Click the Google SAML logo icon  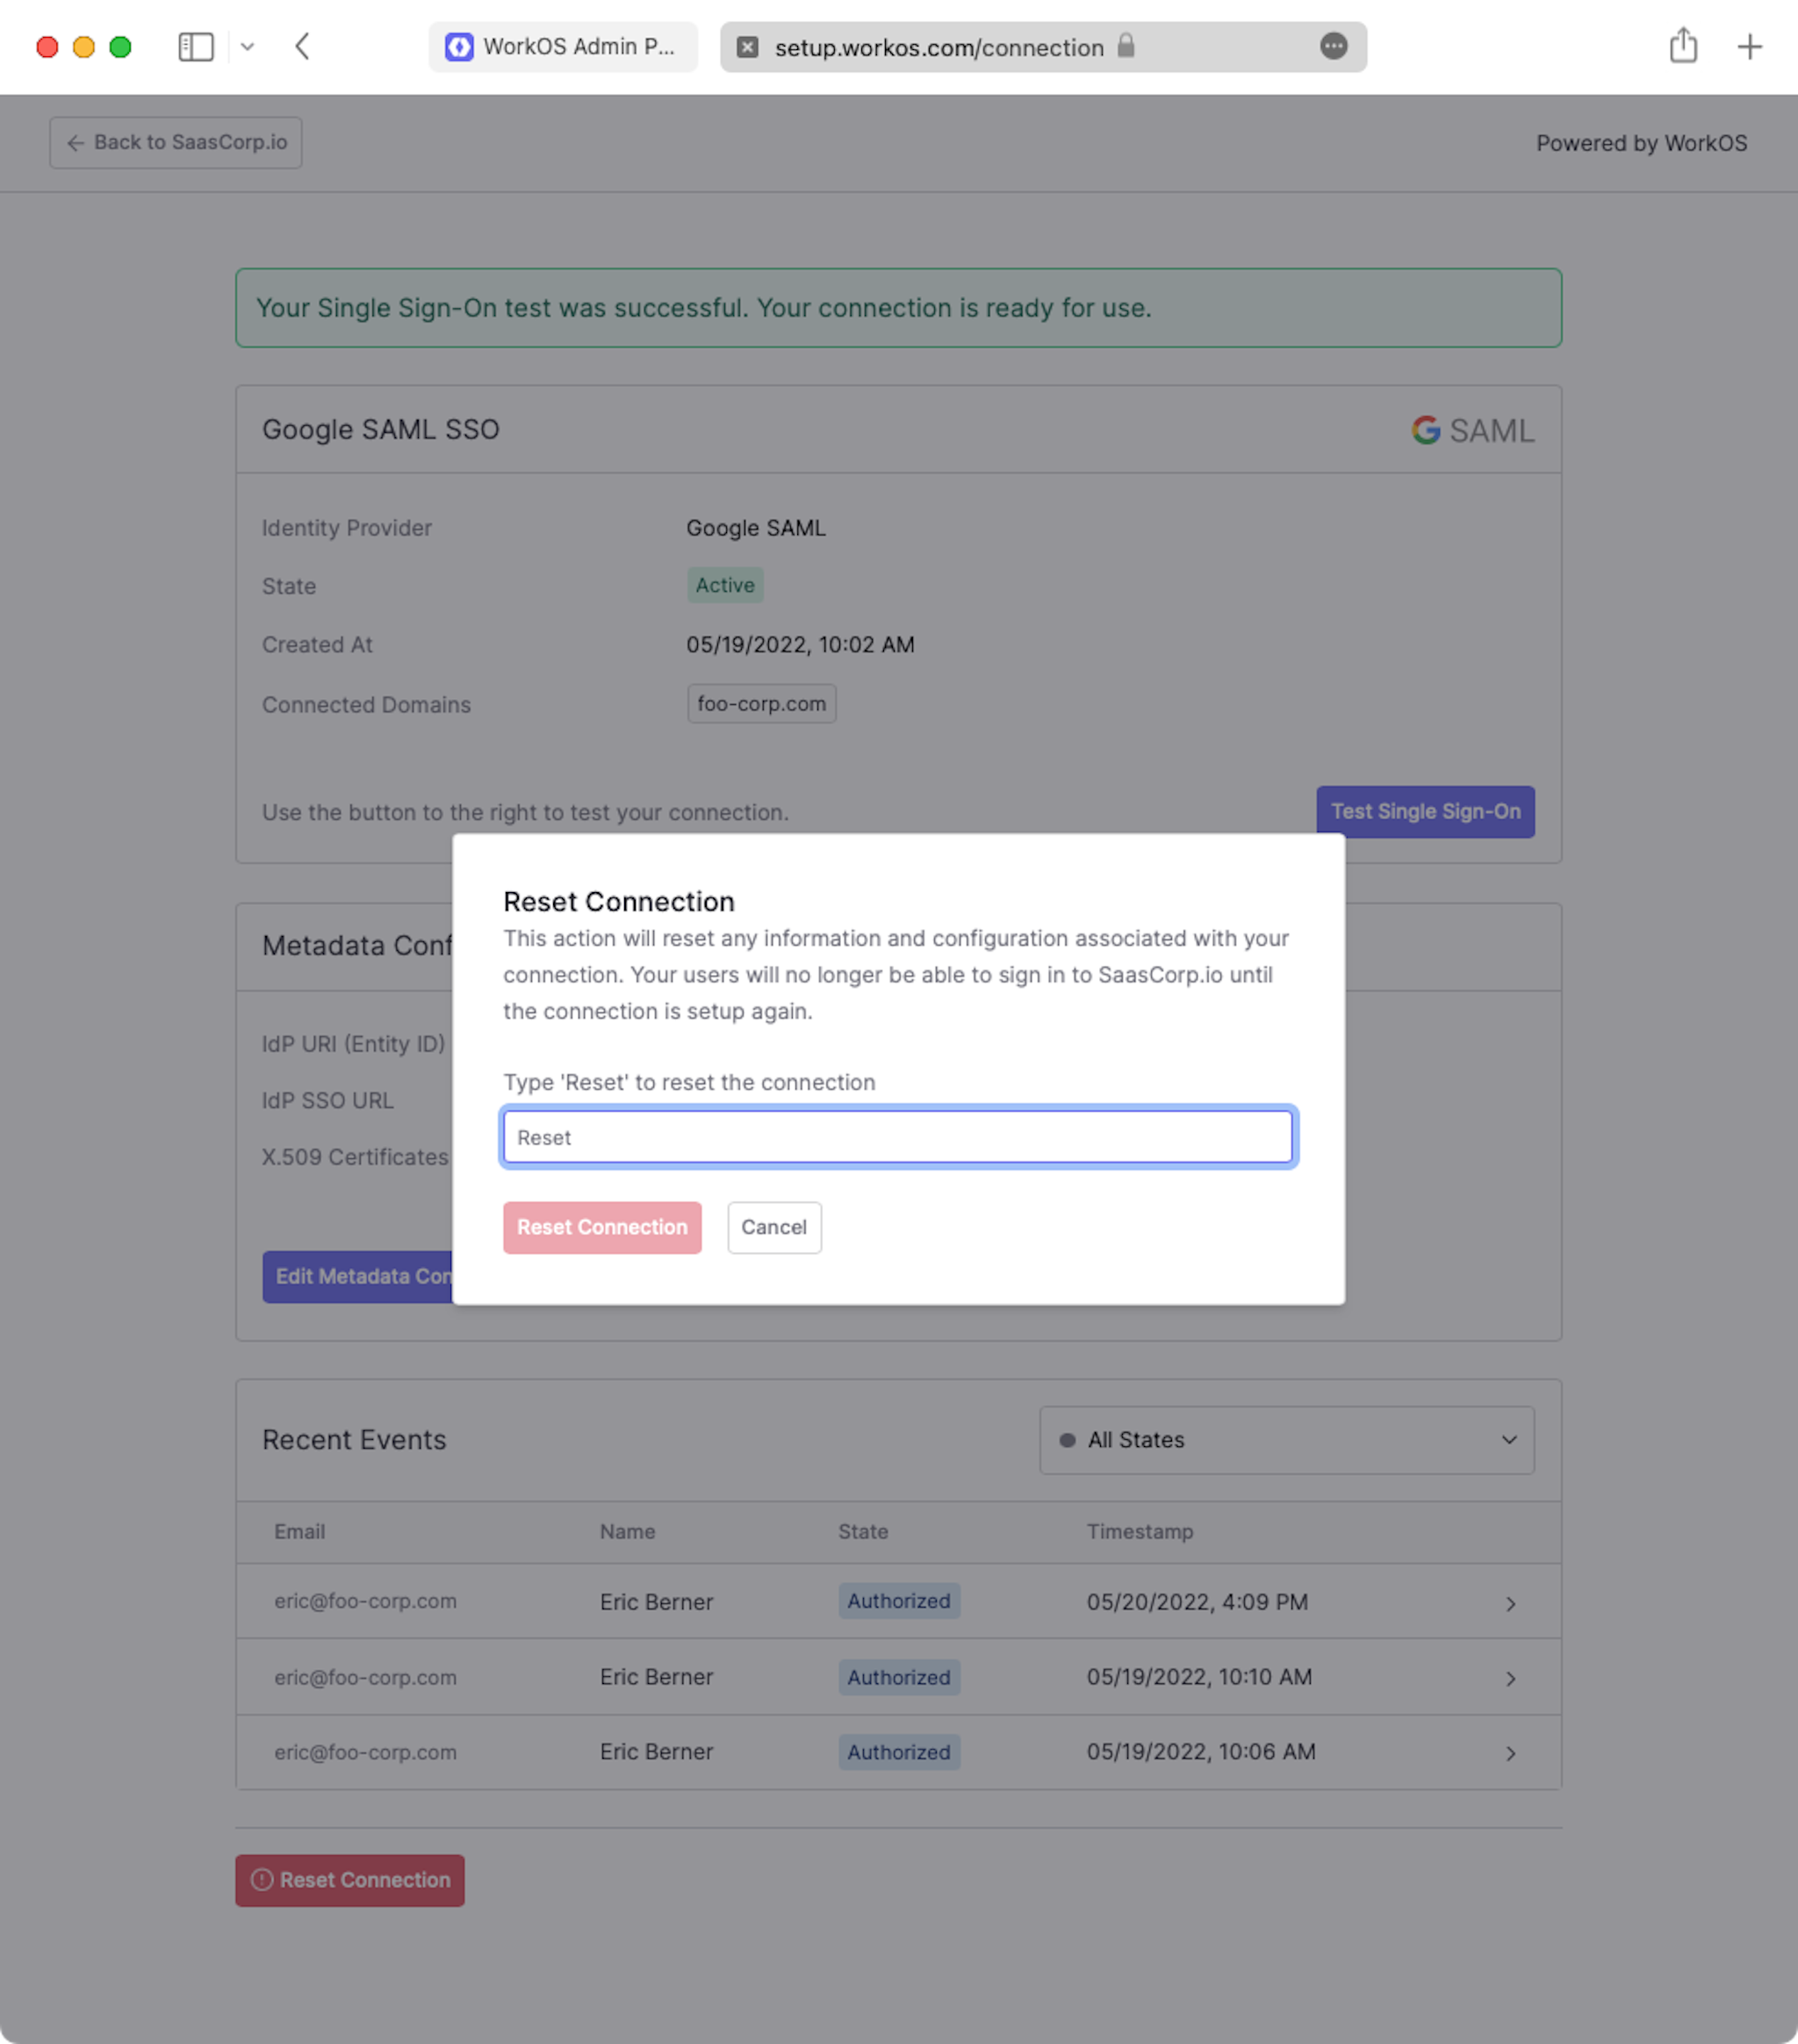[x=1427, y=429]
